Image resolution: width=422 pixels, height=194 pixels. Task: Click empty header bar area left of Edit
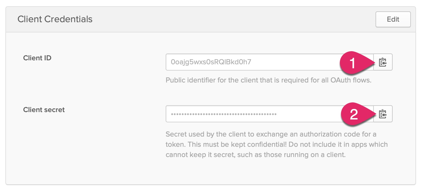[x=228, y=19]
